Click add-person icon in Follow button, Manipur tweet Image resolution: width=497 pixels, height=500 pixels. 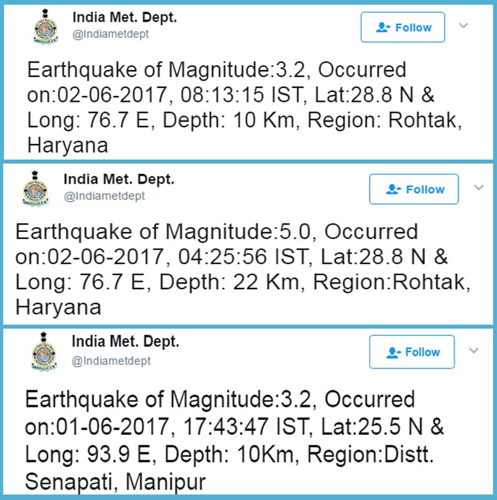393,352
